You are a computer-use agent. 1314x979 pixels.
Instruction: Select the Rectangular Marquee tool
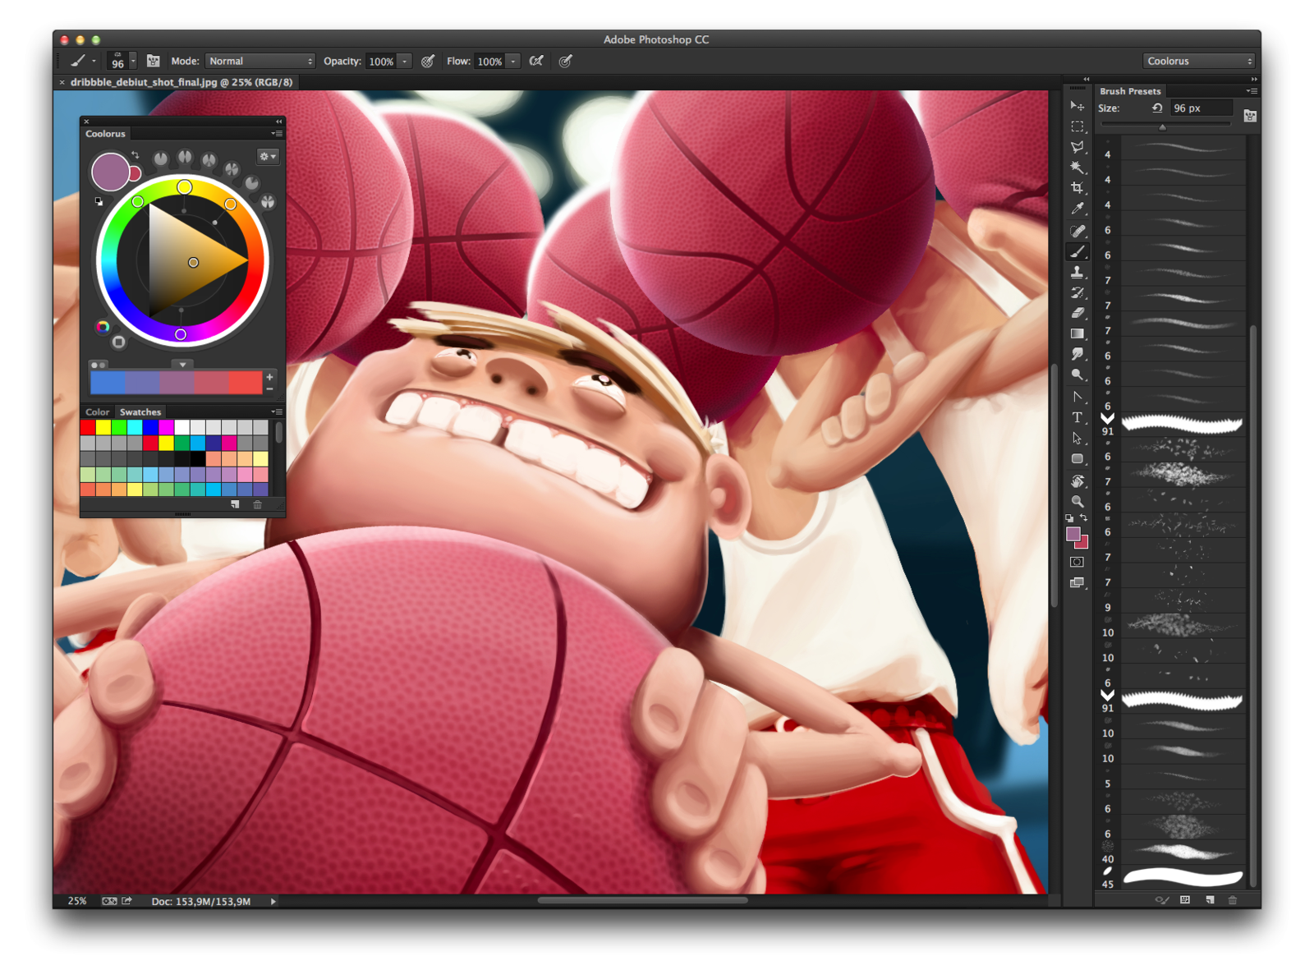(1077, 126)
